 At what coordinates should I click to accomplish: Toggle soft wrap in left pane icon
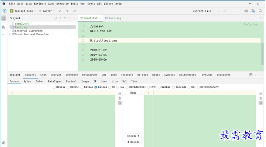120,103
